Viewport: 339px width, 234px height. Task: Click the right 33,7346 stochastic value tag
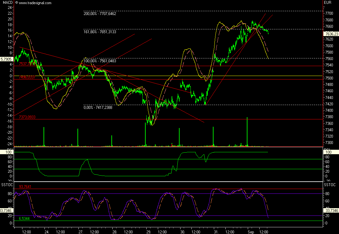331,210
